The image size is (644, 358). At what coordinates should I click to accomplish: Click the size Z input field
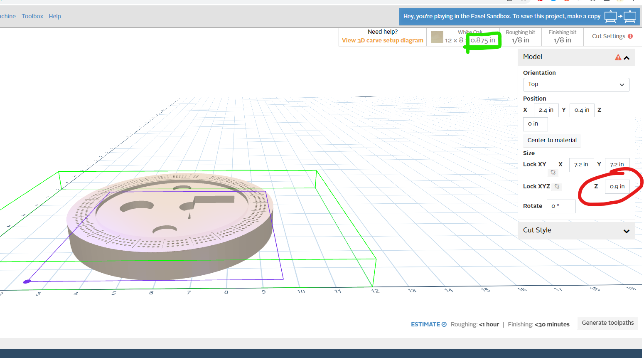point(617,187)
